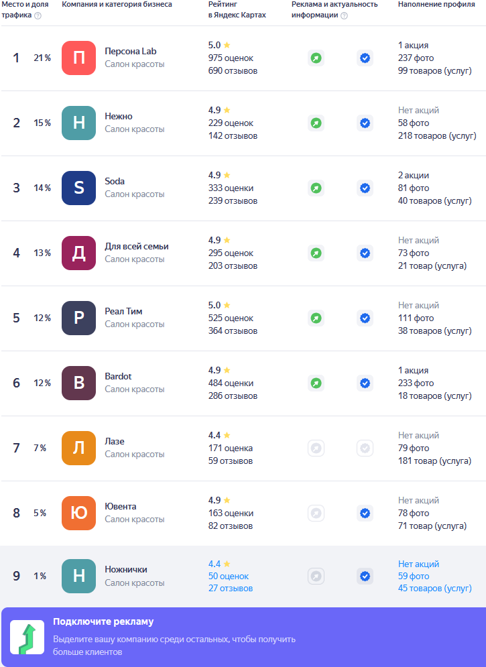486x667 pixels.
Task: Click the blue verified badge for Нежно
Action: (365, 123)
